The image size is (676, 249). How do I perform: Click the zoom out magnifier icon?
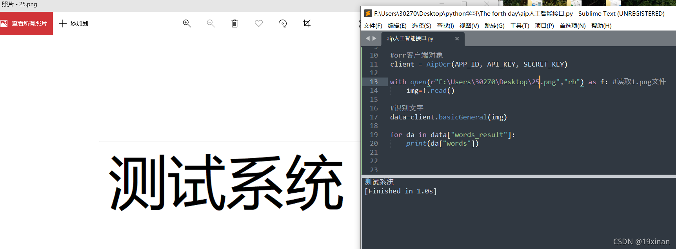211,23
